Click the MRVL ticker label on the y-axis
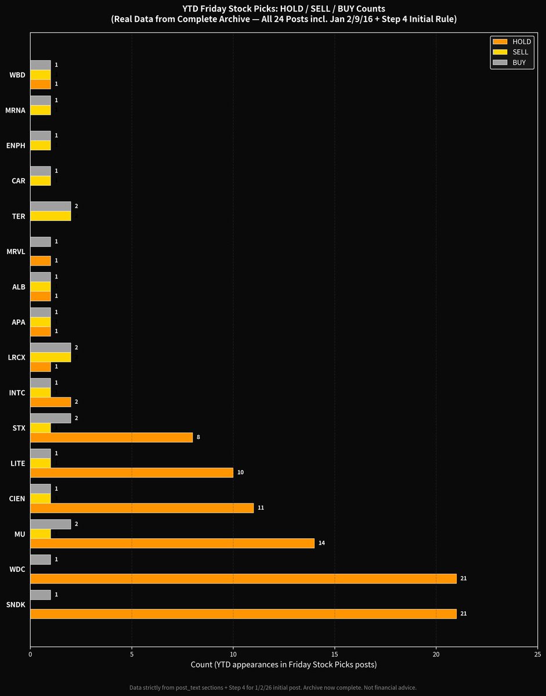The image size is (546, 696). [x=16, y=251]
